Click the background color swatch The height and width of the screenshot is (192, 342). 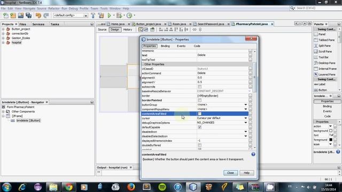pos(331,131)
